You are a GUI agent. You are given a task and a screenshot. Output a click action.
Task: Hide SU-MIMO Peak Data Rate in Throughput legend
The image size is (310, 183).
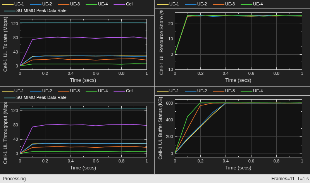pyautogui.click(x=35, y=97)
